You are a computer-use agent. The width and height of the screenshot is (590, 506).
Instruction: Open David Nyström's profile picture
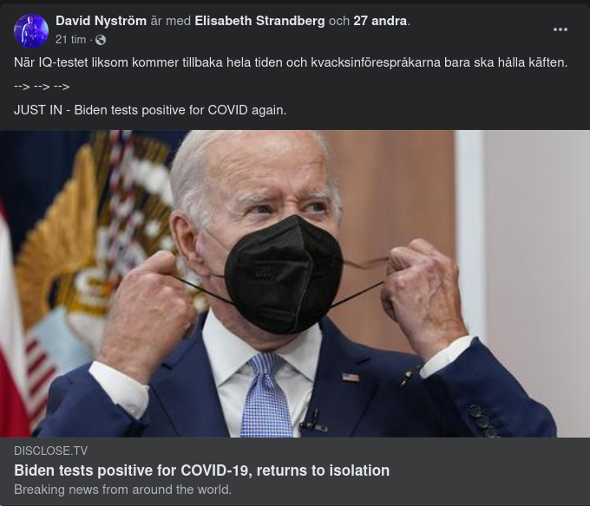[31, 31]
